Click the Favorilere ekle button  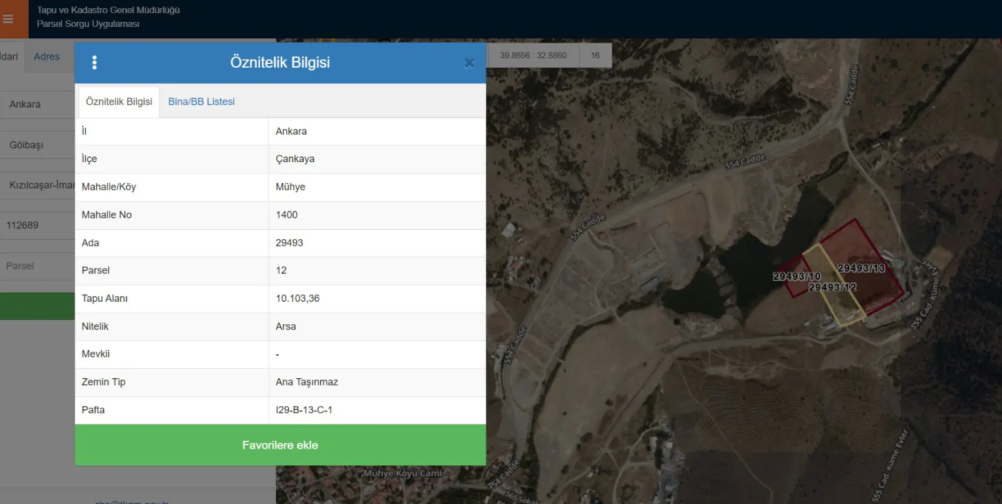click(280, 445)
